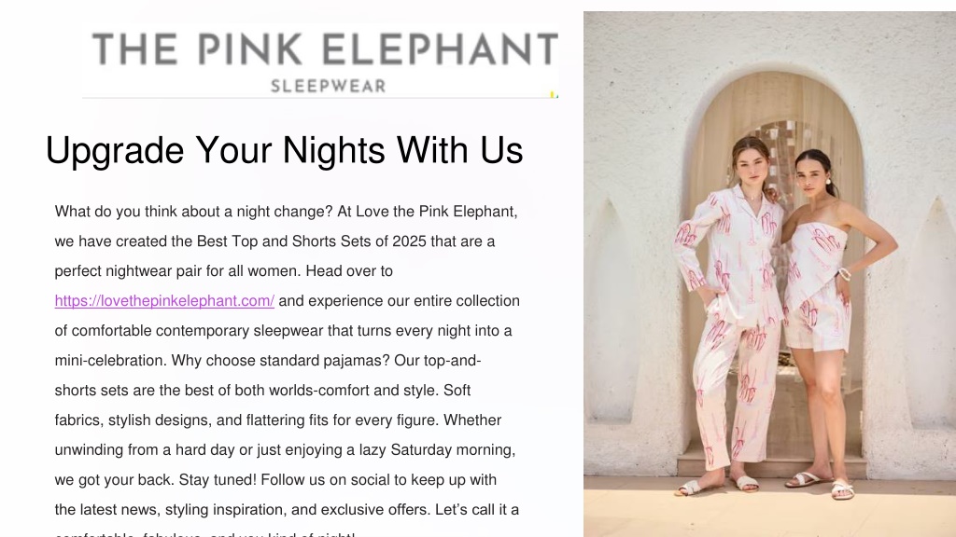956x537 pixels.
Task: Click the words 'and experience our entire collection'
Action: [x=400, y=301]
